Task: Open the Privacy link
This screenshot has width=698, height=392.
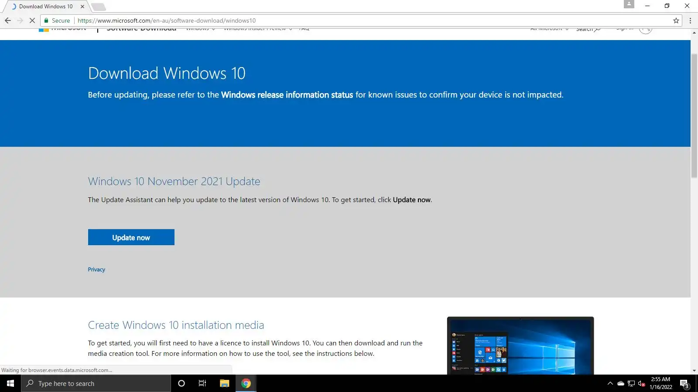Action: [96, 270]
